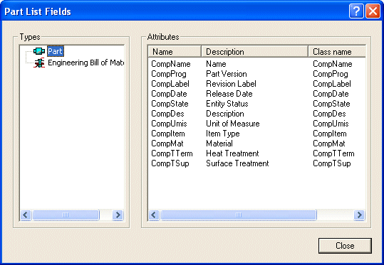Sort by the Class name column header
384x265 pixels.
pyautogui.click(x=337, y=52)
